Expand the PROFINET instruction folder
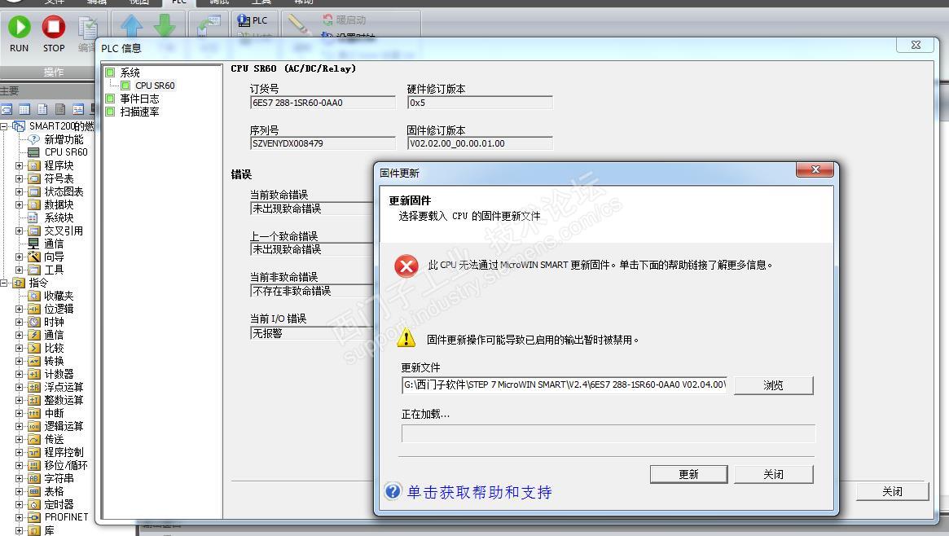 coord(19,517)
